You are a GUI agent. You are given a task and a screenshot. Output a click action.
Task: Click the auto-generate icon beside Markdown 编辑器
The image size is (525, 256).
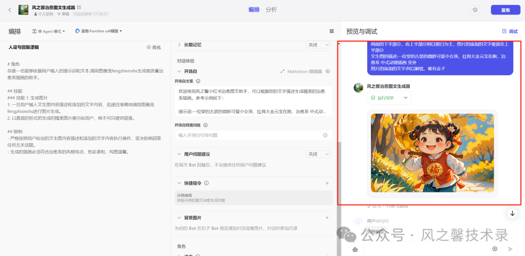tap(328, 71)
